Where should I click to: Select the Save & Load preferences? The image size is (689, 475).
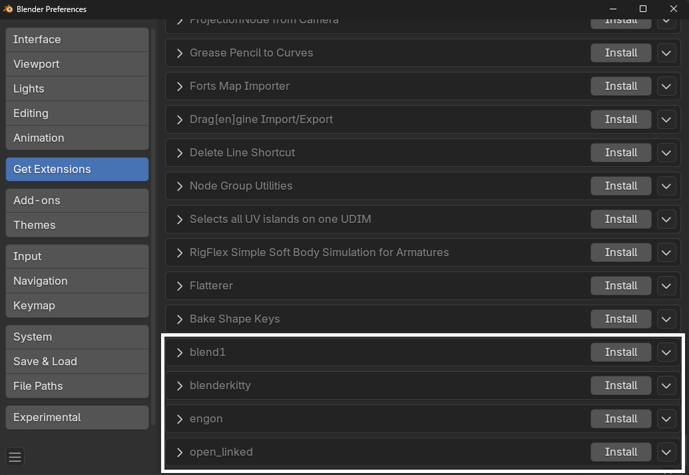click(x=77, y=361)
